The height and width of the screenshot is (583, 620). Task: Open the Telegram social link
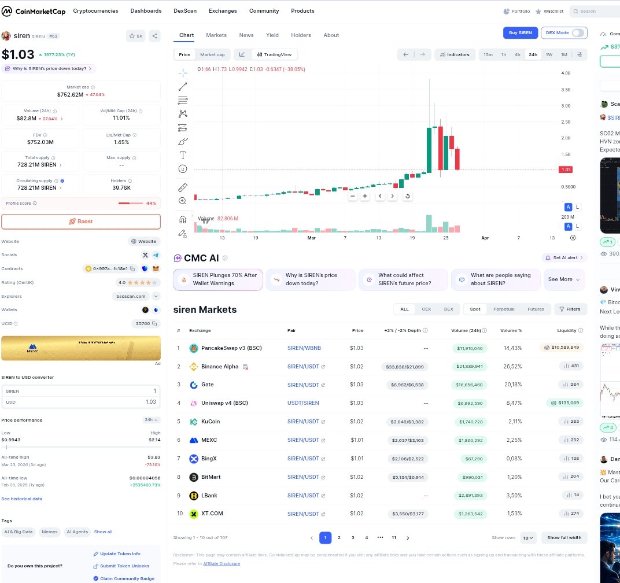(156, 255)
